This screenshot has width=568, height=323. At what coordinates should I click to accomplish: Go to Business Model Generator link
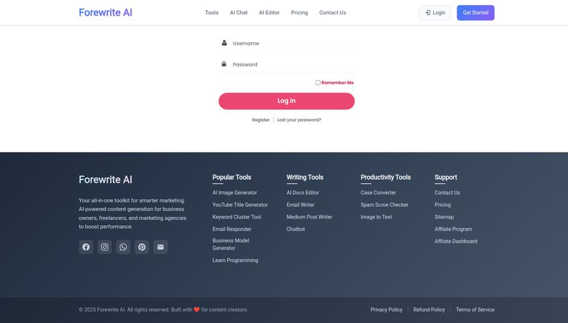tap(231, 244)
